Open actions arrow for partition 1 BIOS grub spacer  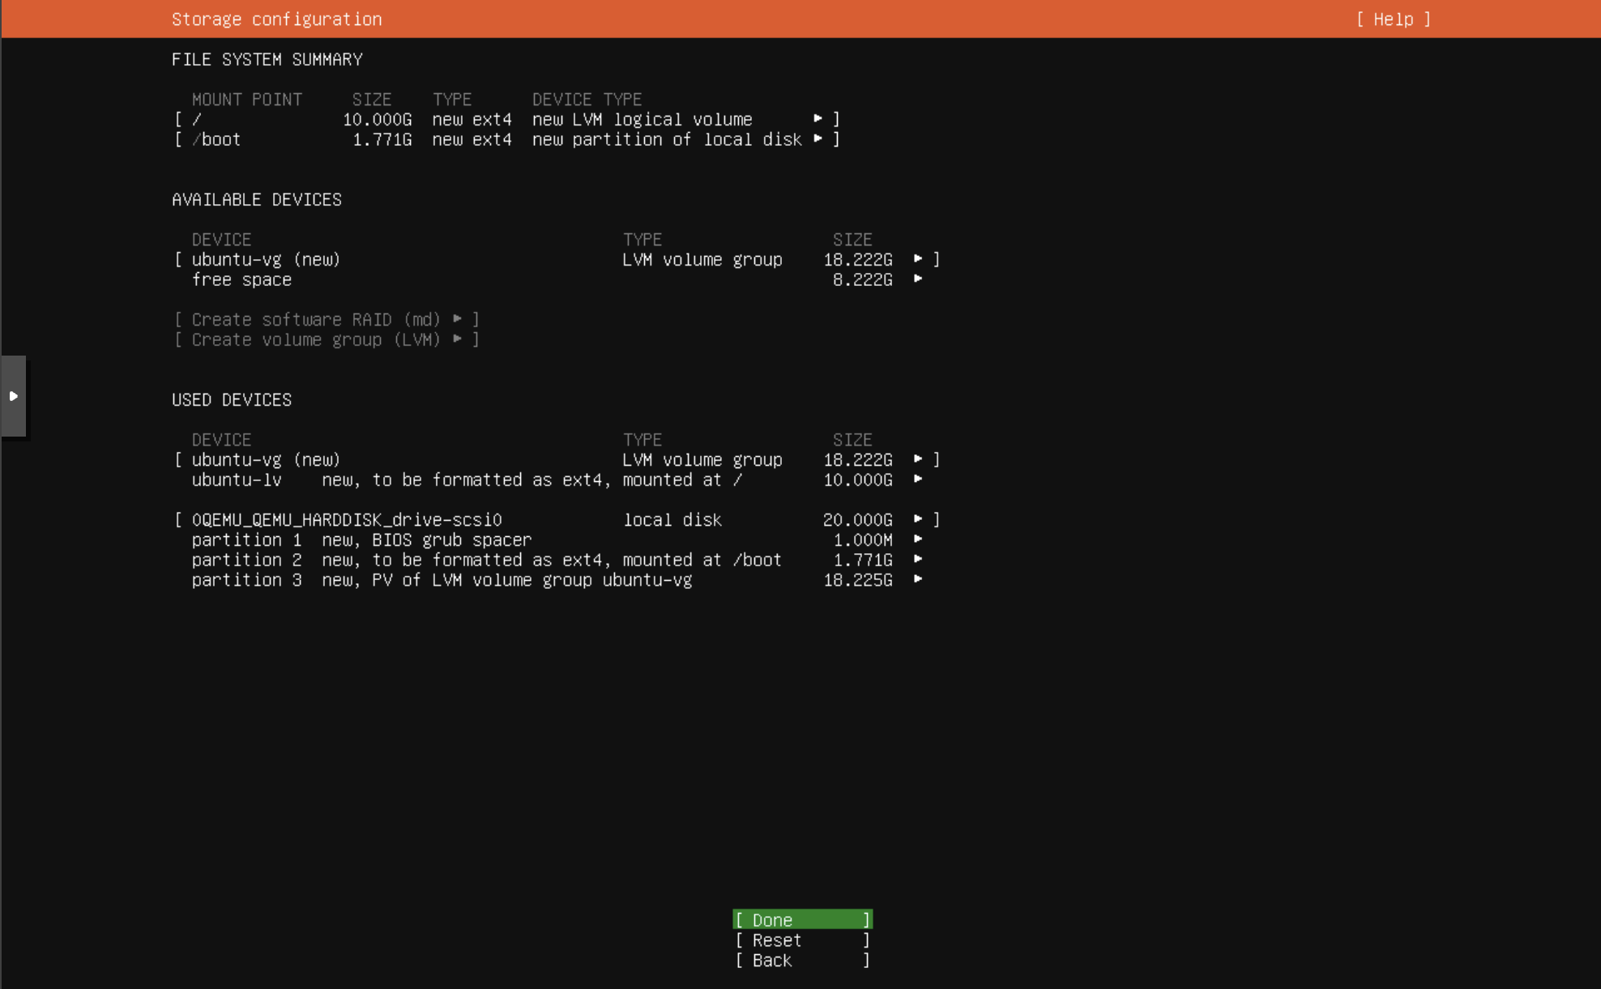[x=918, y=539]
